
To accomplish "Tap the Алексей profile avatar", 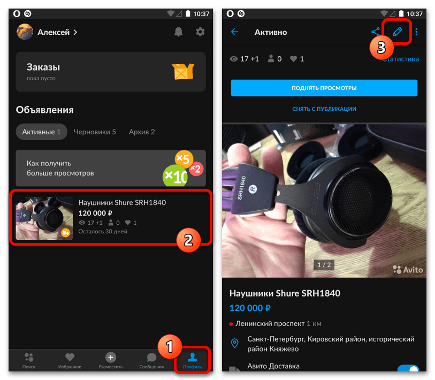I will [x=25, y=32].
